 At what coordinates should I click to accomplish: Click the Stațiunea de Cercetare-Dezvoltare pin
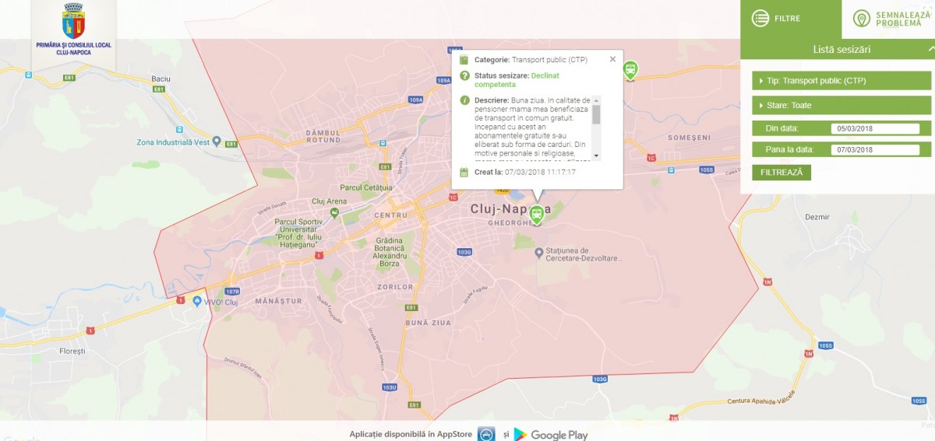(539, 254)
